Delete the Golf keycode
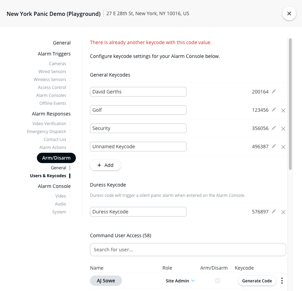The height and width of the screenshot is (291, 302). click(283, 110)
